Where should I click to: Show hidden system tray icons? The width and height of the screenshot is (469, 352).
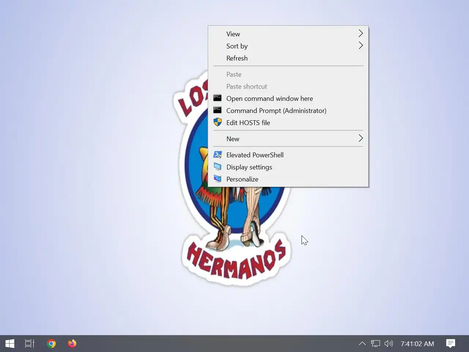click(x=362, y=344)
